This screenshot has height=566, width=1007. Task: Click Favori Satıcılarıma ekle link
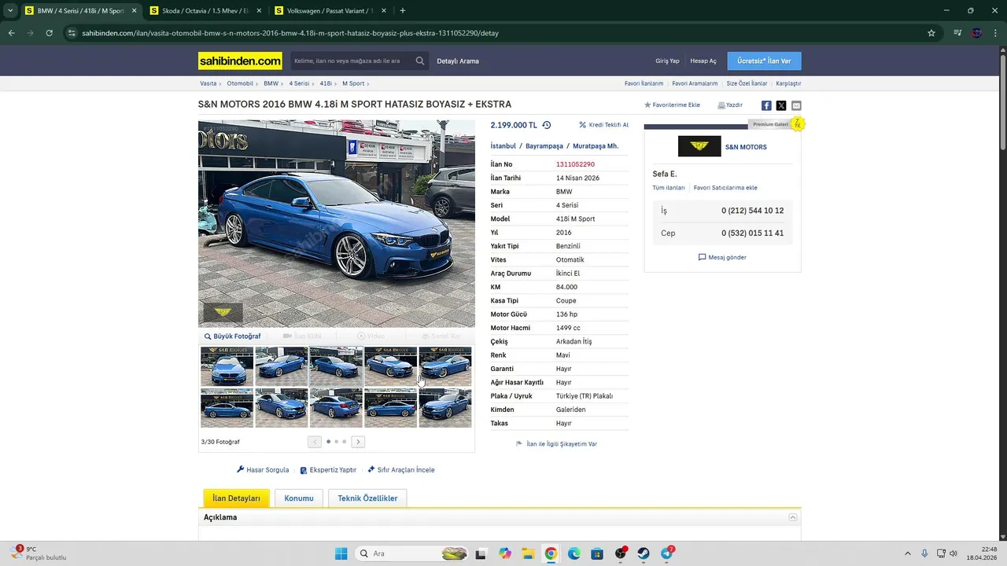[x=725, y=188]
